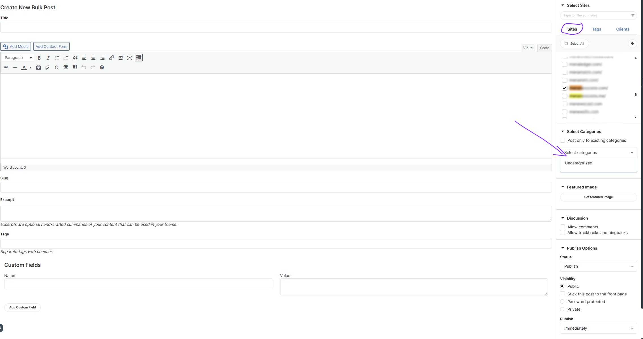Enter distraction-free fullscreen mode

130,58
